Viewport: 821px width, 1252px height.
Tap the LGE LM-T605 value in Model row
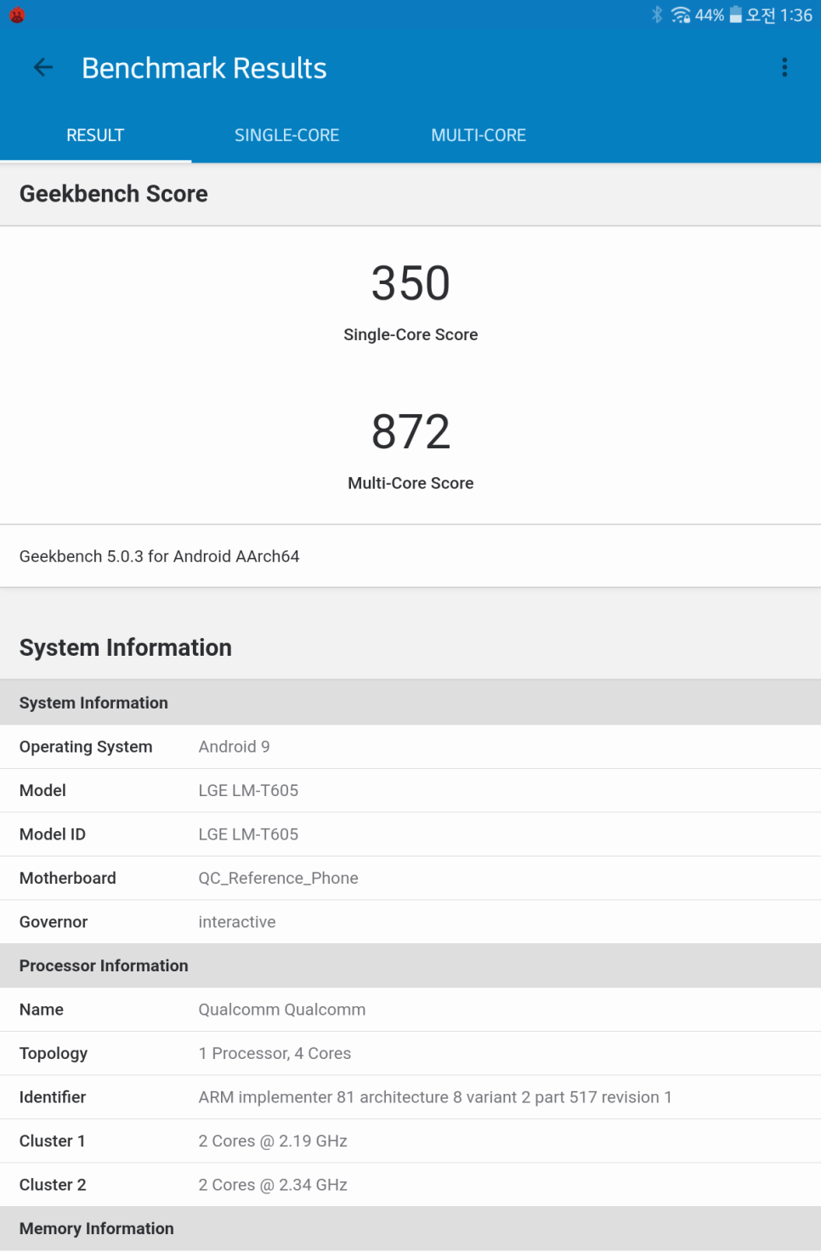coord(248,790)
